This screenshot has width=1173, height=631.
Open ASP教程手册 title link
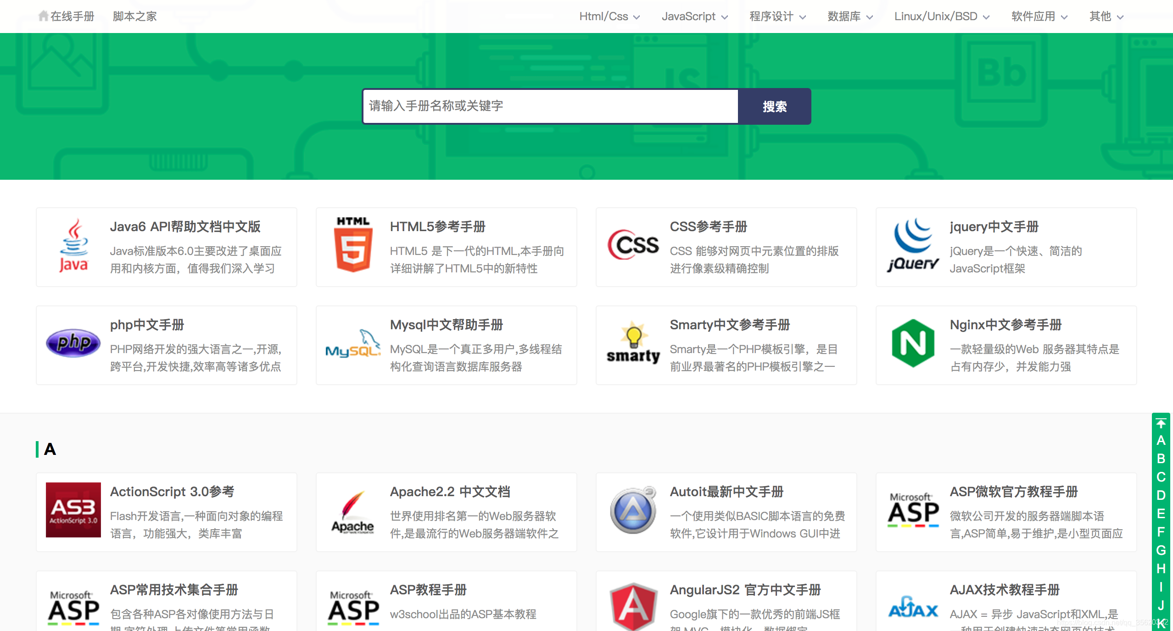pos(428,590)
